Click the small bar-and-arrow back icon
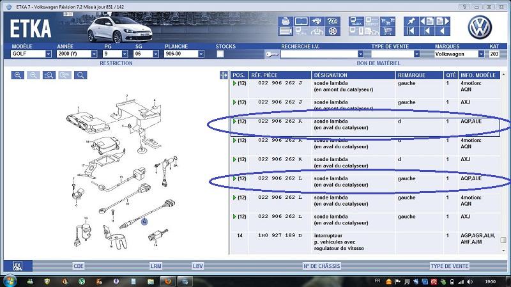511x287 pixels. [x=427, y=31]
